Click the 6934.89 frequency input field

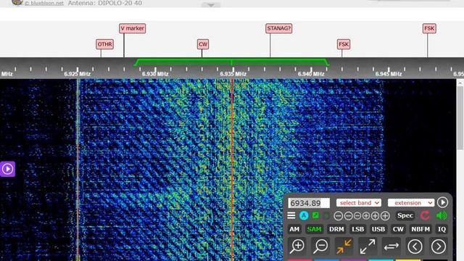[x=309, y=203]
